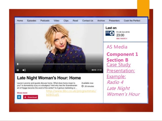The width and height of the screenshot is (162, 121).
Task: Open the Episodes tab
Action: click(32, 20)
